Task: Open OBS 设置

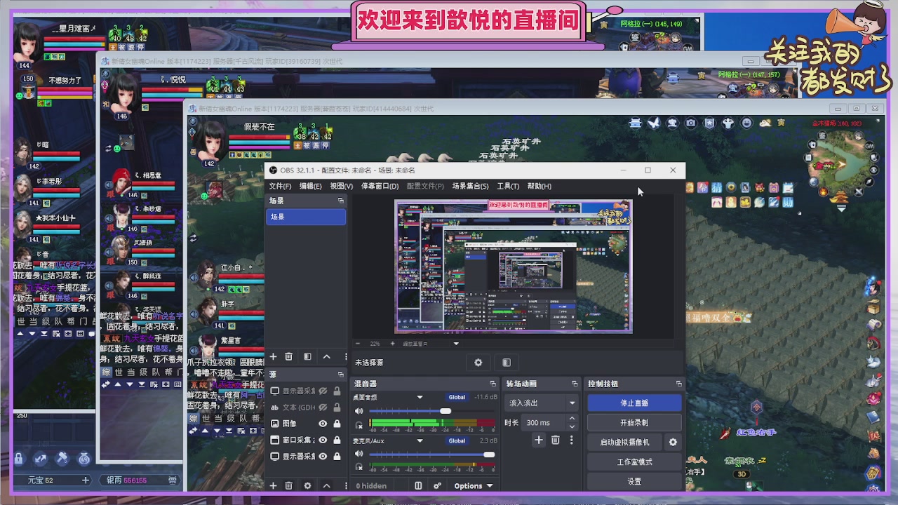Action: click(634, 482)
